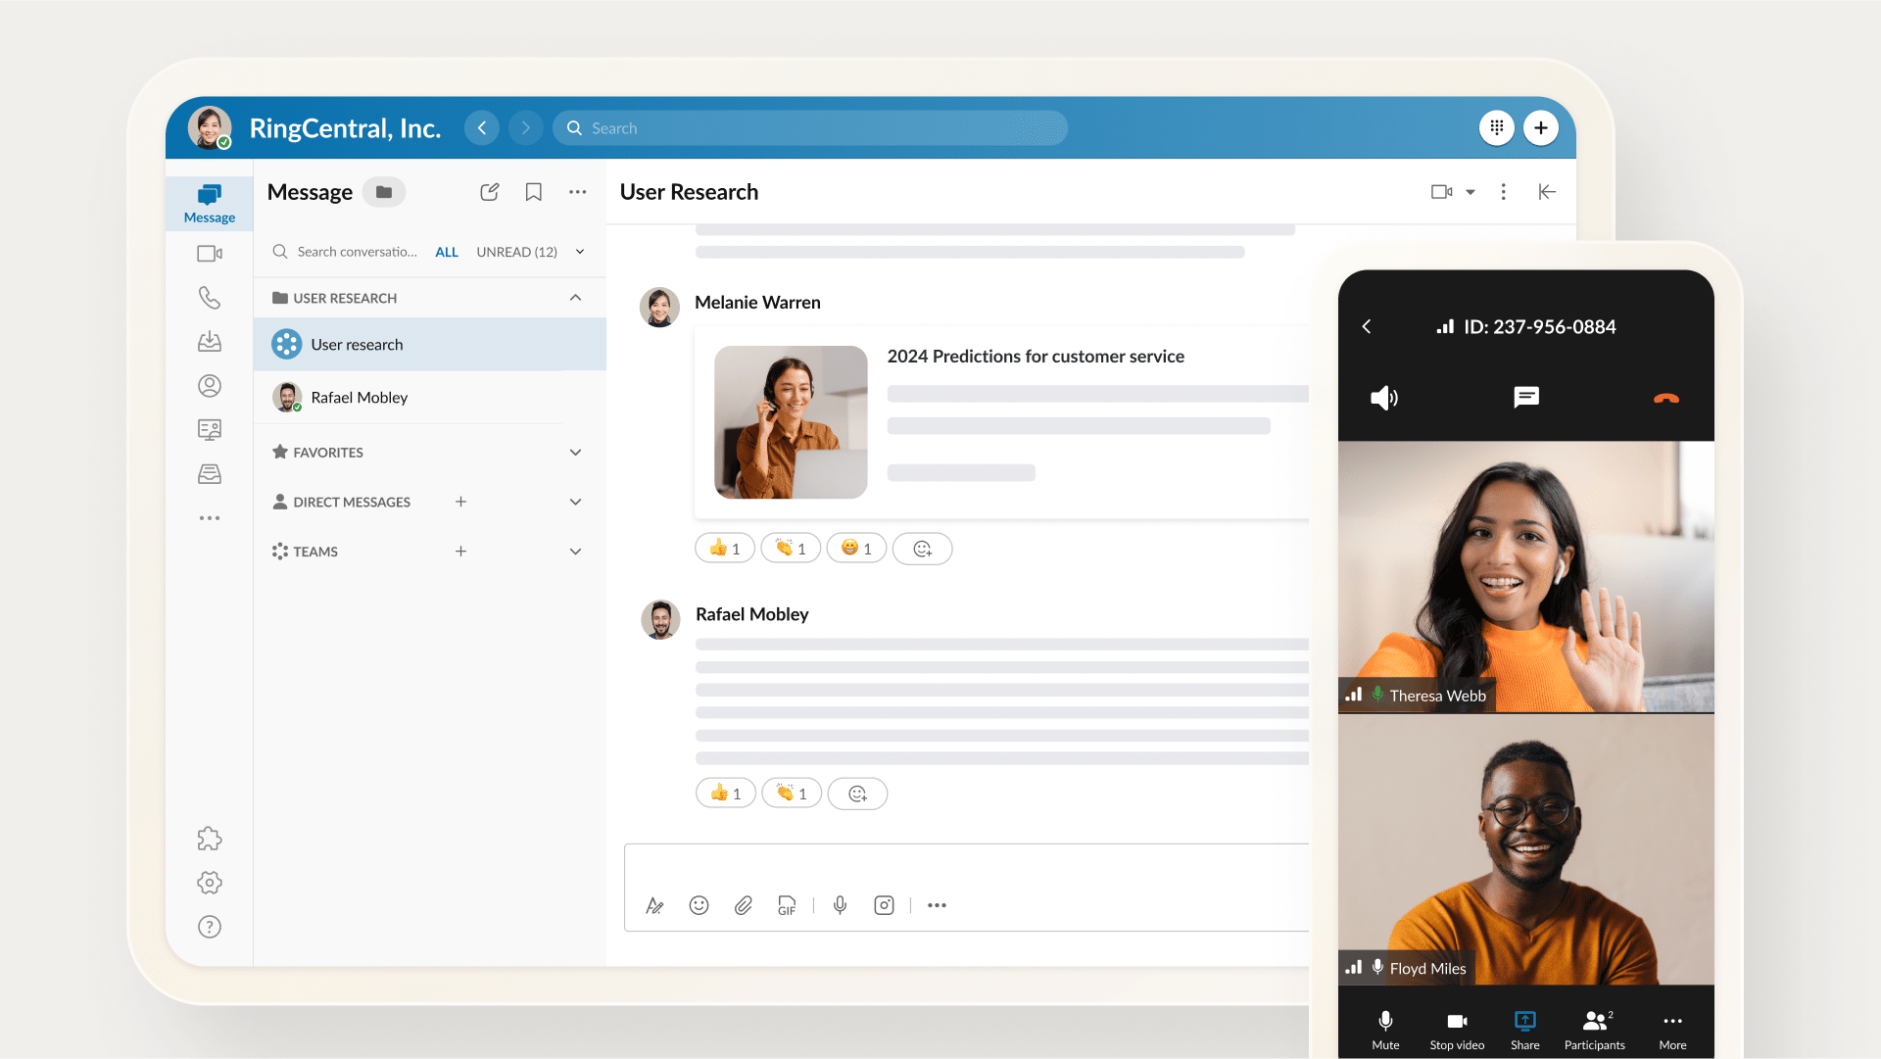Hang up call with red phone icon
Screen dimensions: 1881x1059
pos(1665,398)
